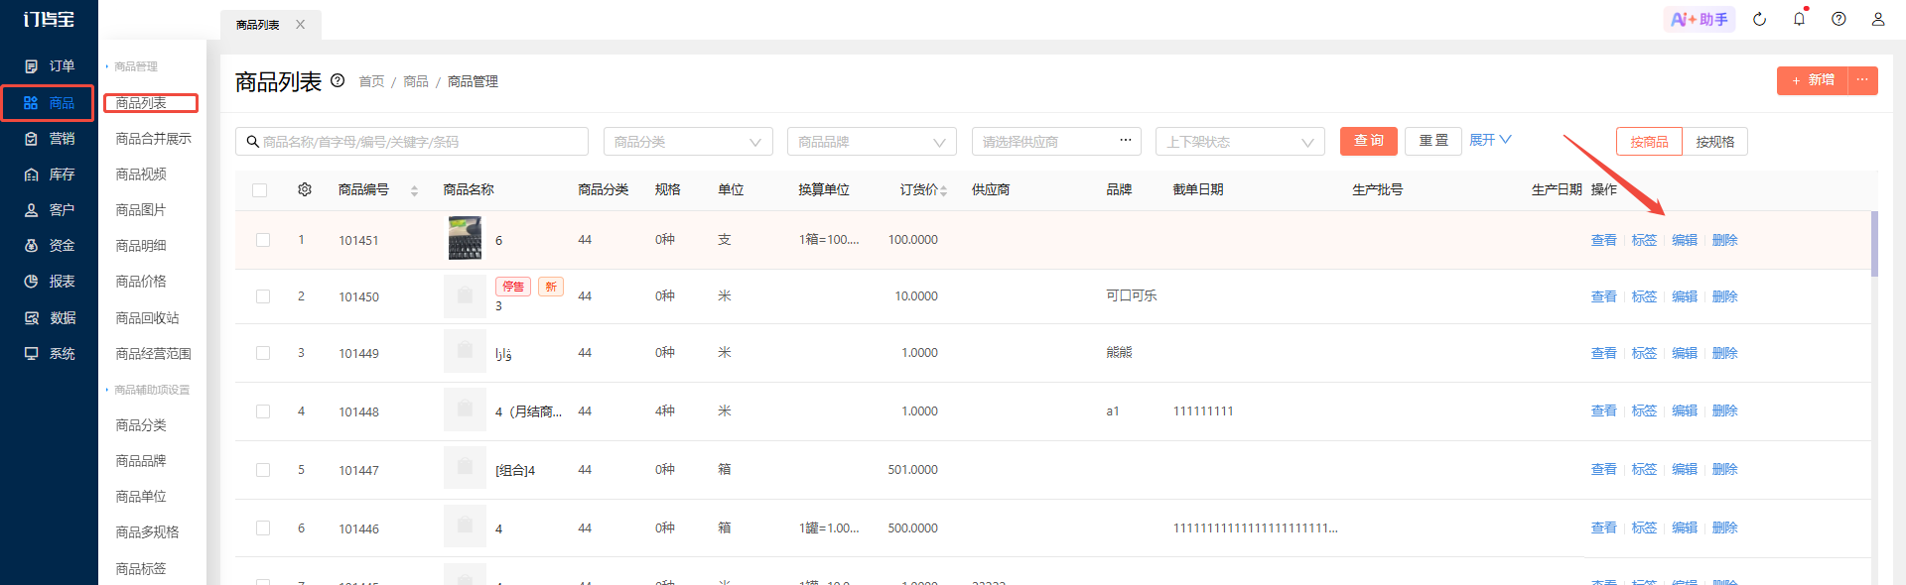Open 商品多规格 submenu item
1906x585 pixels.
pos(147,532)
